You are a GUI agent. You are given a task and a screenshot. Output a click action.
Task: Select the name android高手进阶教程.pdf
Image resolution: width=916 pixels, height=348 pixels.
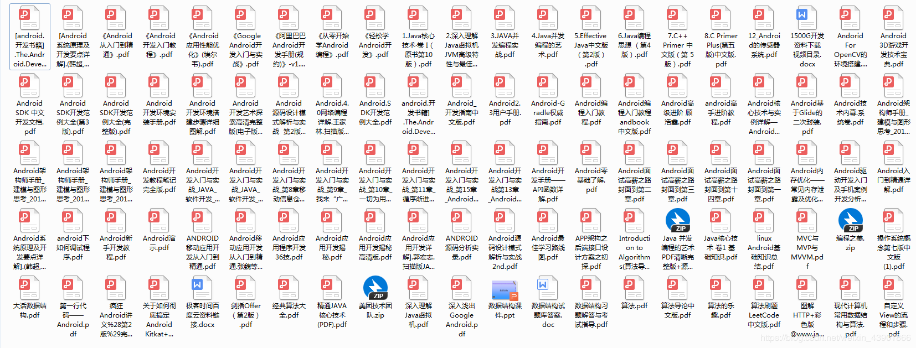pyautogui.click(x=721, y=112)
